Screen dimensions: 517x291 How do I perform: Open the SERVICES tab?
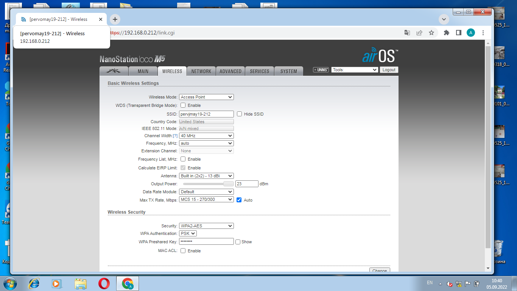coord(260,71)
